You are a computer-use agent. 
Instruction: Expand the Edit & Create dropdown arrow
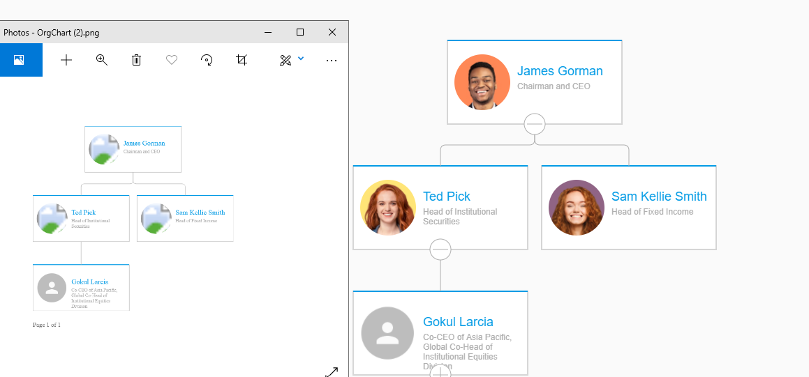pyautogui.click(x=301, y=59)
